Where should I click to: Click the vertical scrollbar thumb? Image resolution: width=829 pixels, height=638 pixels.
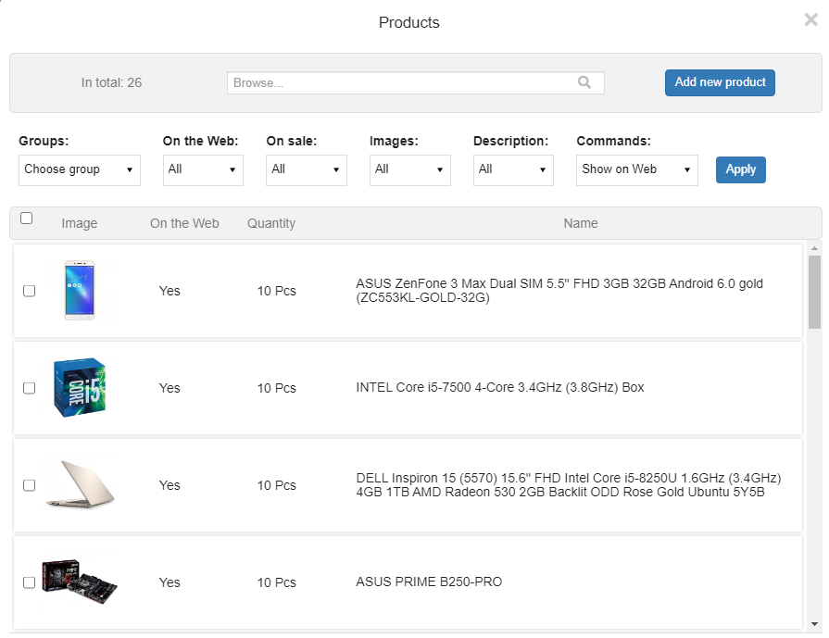(x=814, y=293)
